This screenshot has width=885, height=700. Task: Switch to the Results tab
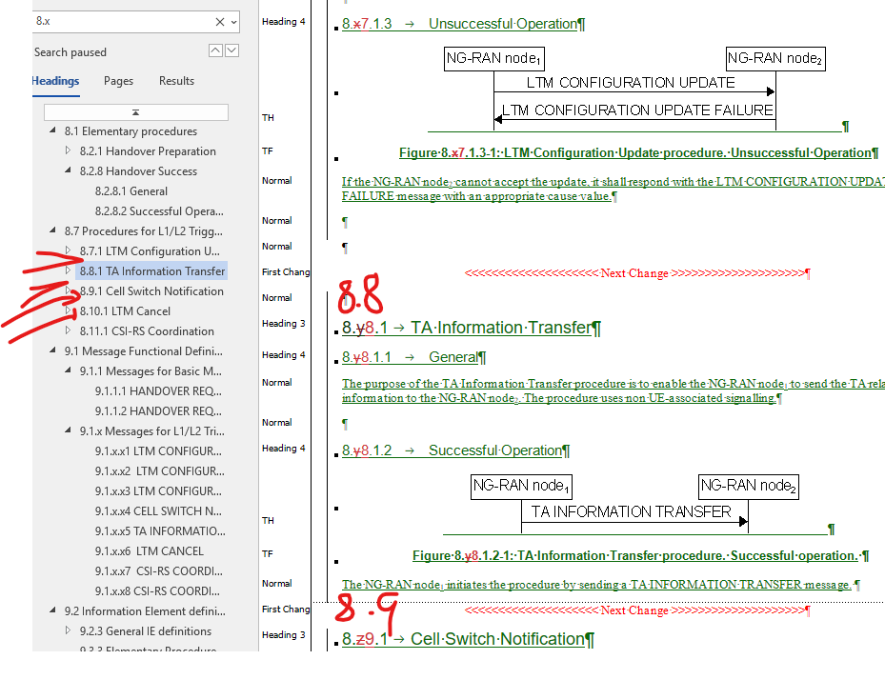[176, 81]
